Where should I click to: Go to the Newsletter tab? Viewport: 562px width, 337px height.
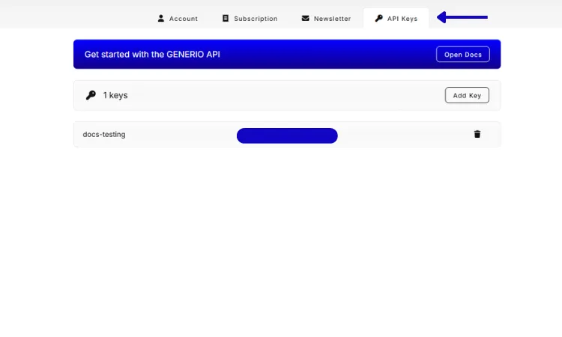[x=326, y=18]
